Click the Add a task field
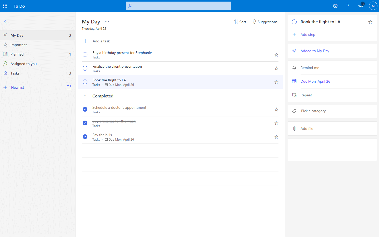The image size is (379, 237). [x=180, y=41]
